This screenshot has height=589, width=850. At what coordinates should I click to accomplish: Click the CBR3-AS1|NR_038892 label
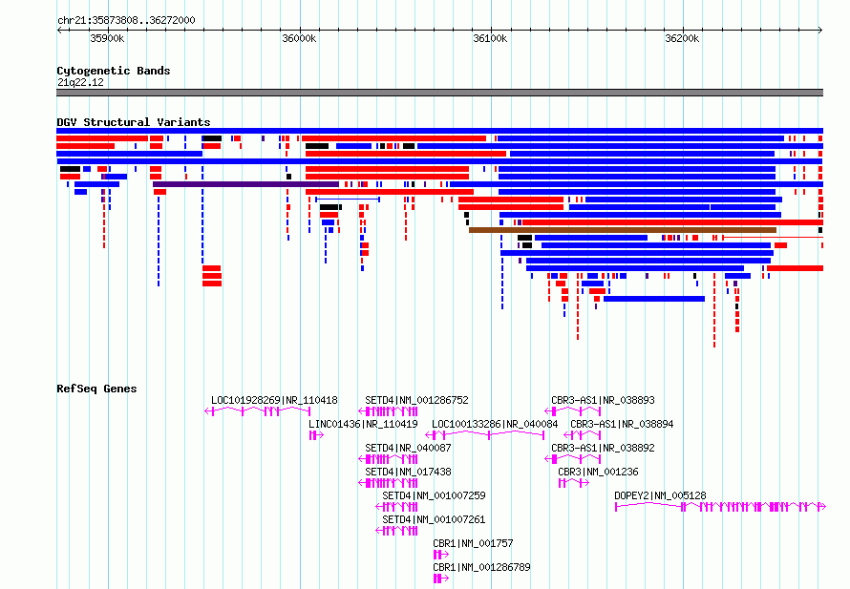click(604, 448)
